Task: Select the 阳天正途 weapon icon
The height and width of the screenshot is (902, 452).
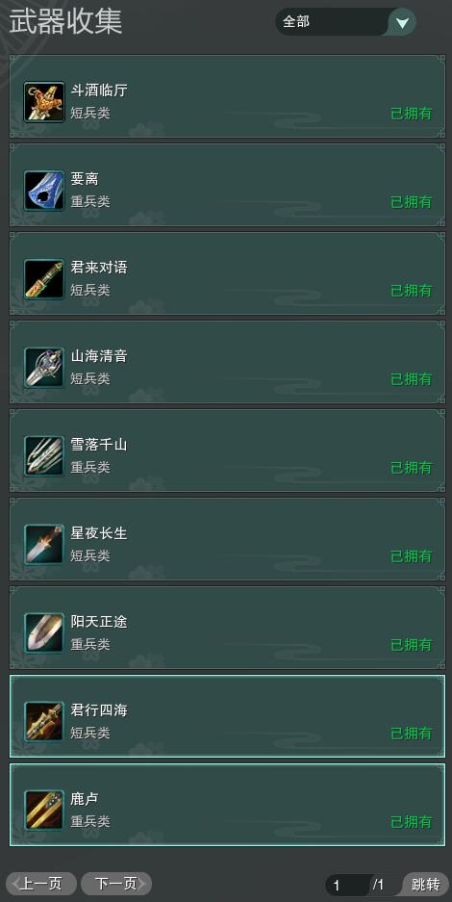Action: click(44, 633)
